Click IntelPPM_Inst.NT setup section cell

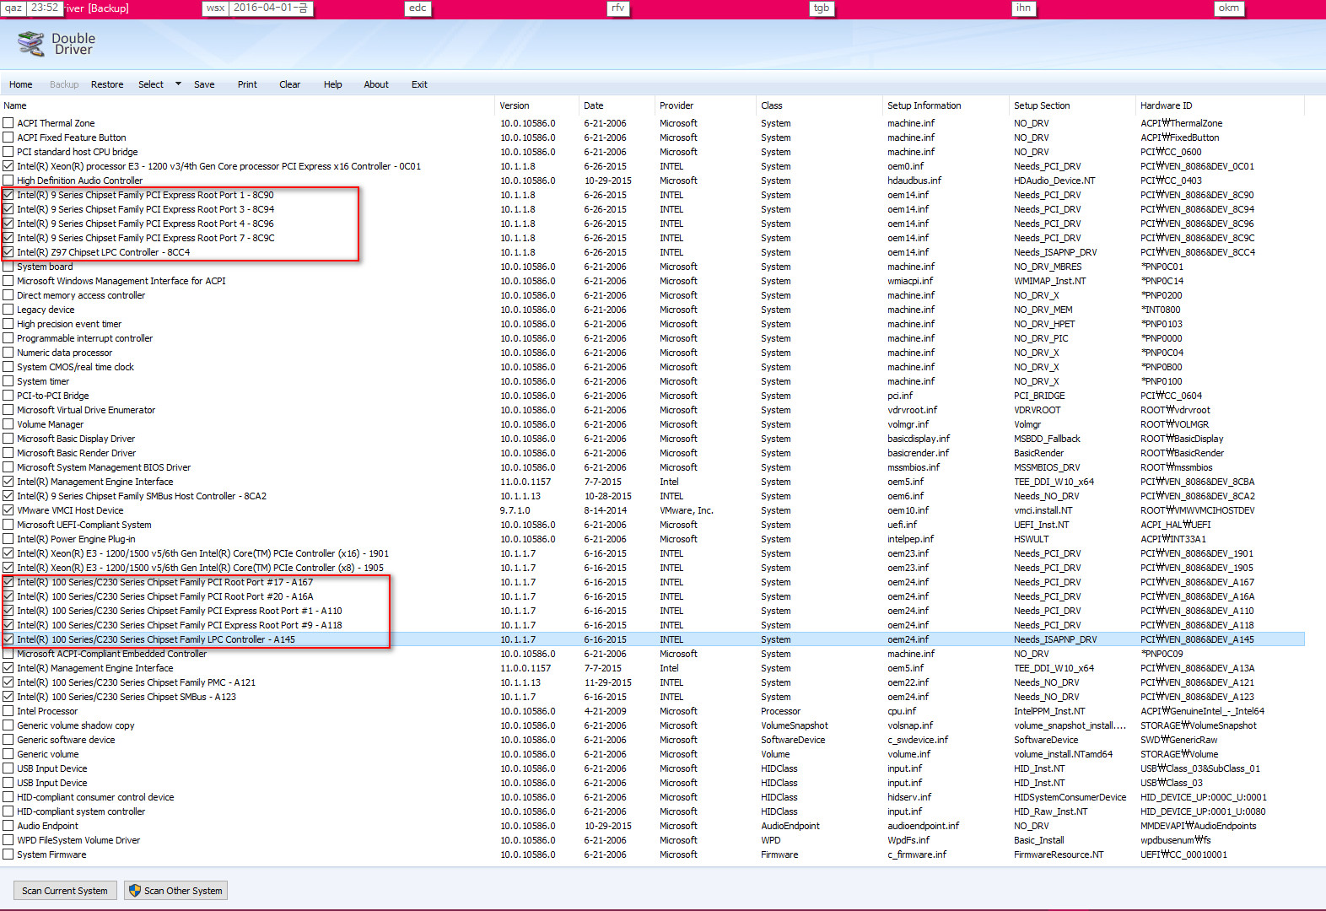pos(1049,711)
